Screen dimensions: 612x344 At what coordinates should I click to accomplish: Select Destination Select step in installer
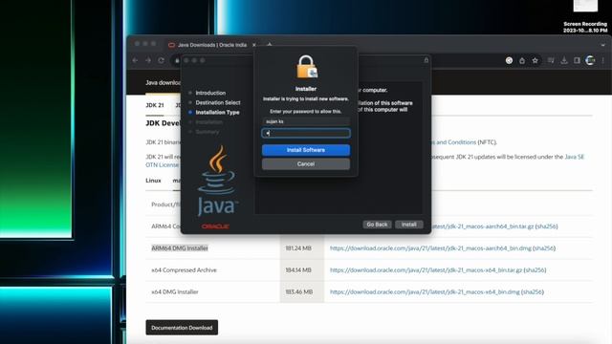point(218,102)
